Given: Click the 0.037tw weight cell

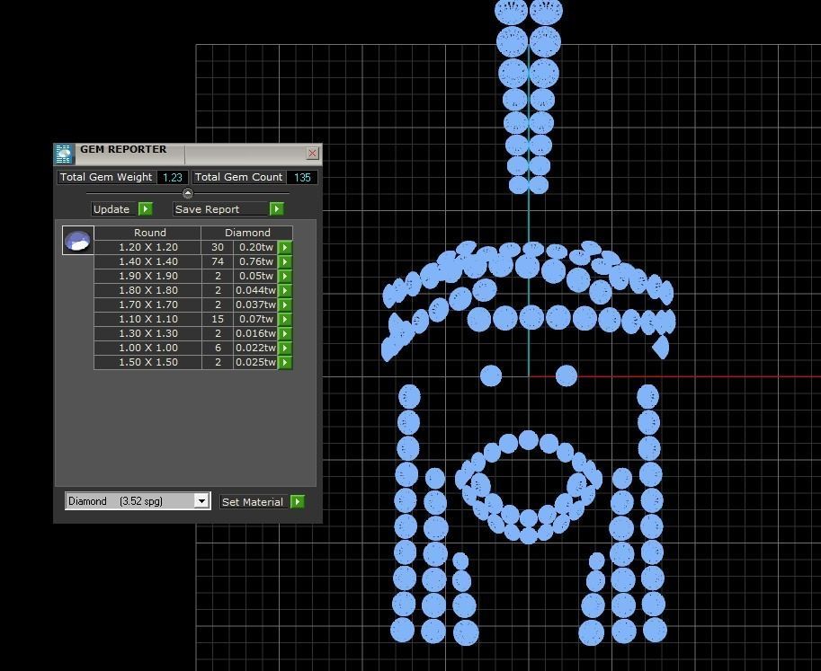Looking at the screenshot, I should coord(255,305).
